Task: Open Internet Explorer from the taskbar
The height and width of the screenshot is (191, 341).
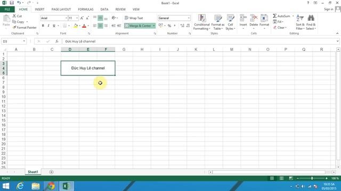Action: tap(20, 186)
